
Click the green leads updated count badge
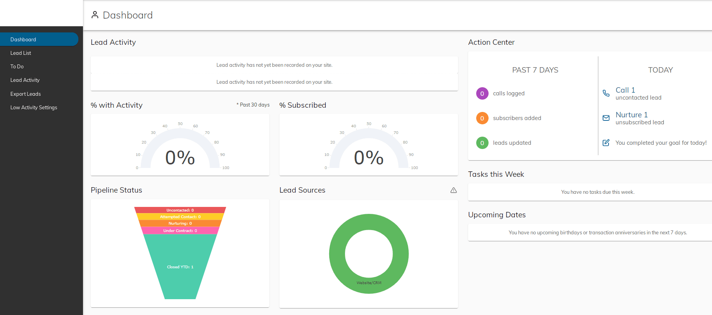(x=482, y=143)
